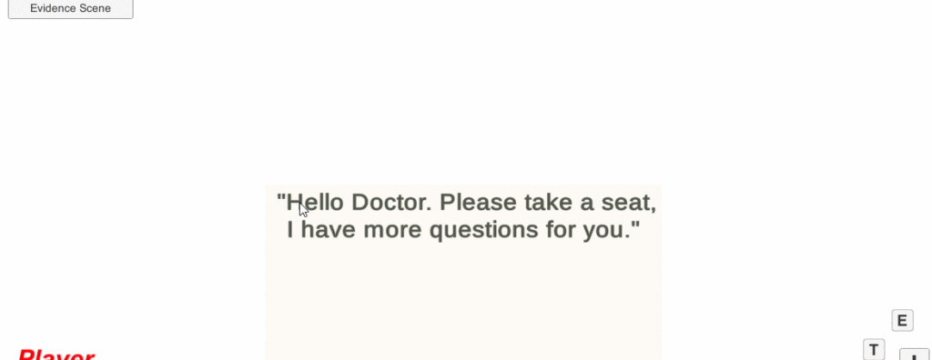Image resolution: width=932 pixels, height=360 pixels.
Task: Click the line "I have more questions for you."
Action: (463, 229)
